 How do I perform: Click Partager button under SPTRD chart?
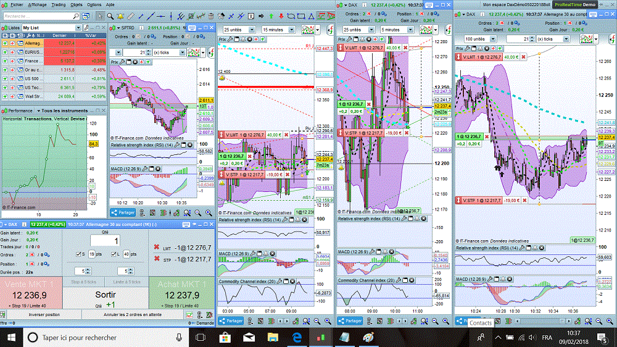click(x=123, y=212)
